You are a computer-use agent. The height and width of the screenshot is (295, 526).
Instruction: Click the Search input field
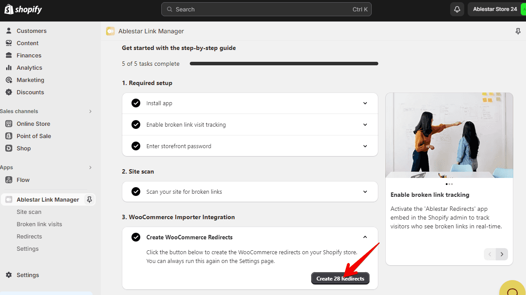(x=267, y=9)
